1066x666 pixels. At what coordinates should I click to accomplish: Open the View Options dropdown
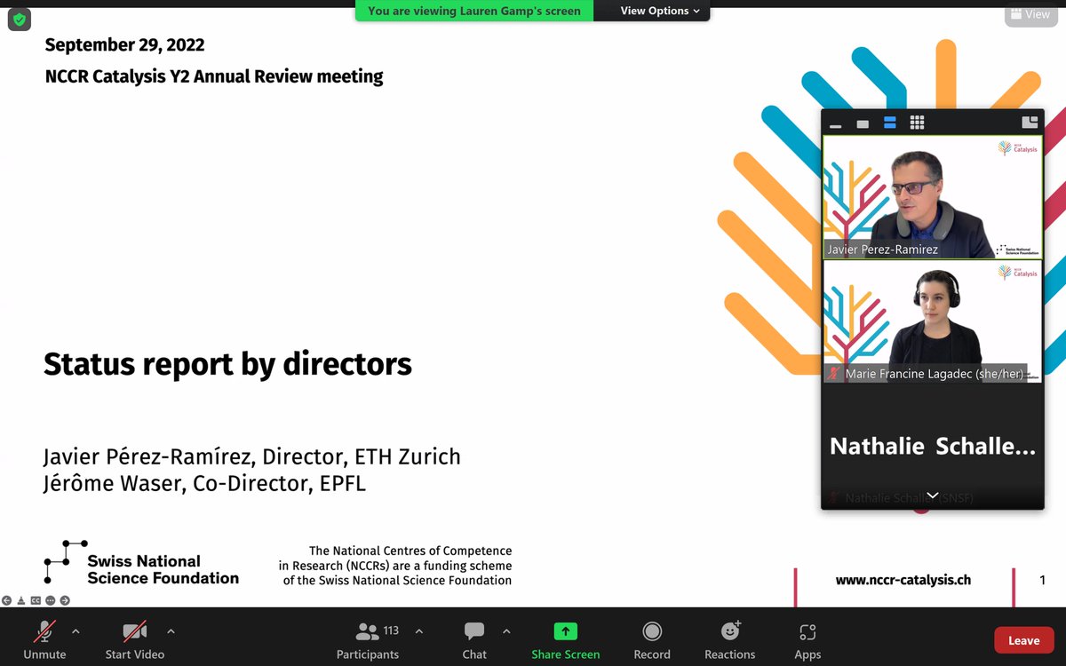point(660,11)
